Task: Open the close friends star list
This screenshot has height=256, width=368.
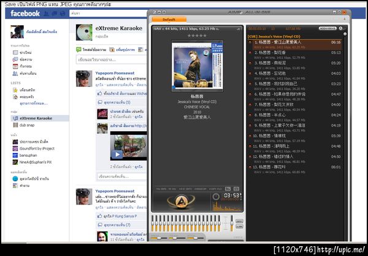Action: point(24,90)
